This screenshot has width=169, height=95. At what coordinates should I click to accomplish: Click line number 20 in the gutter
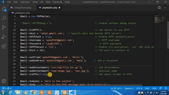(14, 64)
